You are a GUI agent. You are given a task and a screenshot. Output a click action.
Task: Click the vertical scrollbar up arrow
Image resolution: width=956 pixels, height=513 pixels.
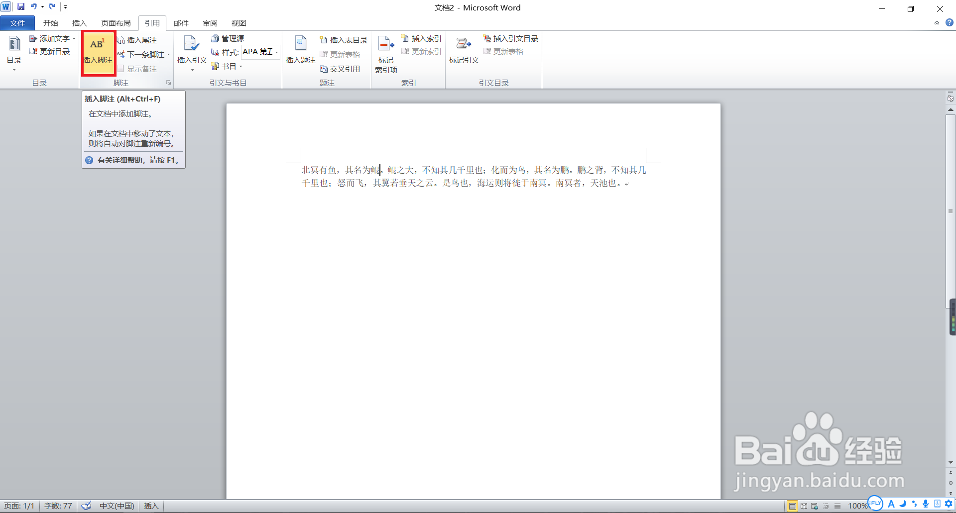(x=951, y=109)
